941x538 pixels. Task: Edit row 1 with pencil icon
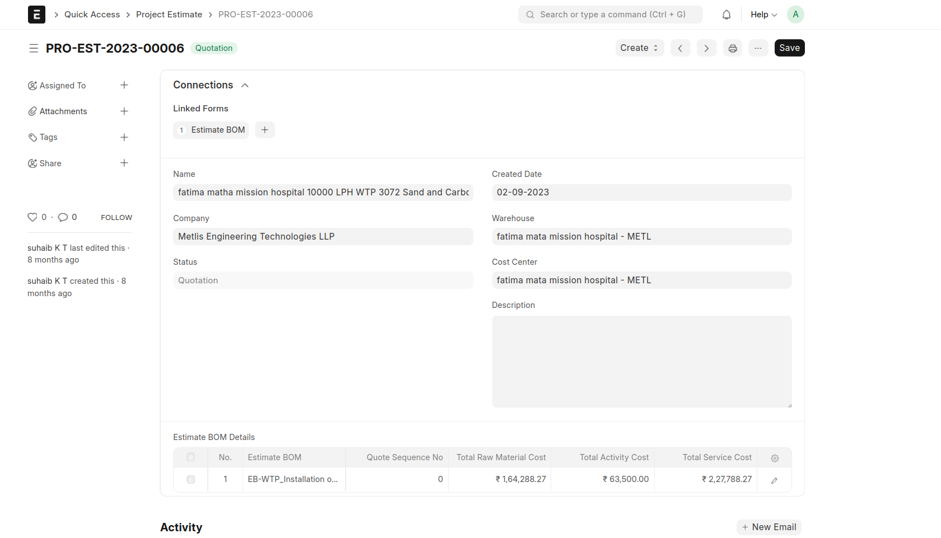click(774, 480)
